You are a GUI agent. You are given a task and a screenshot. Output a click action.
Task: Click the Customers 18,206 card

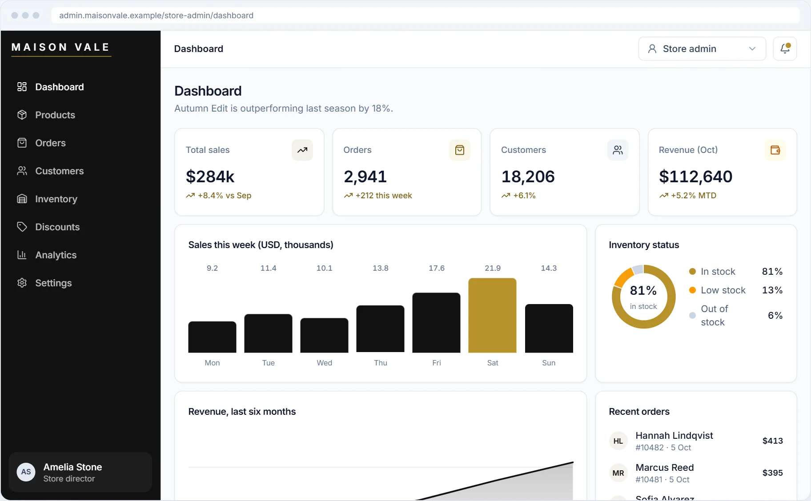coord(565,172)
